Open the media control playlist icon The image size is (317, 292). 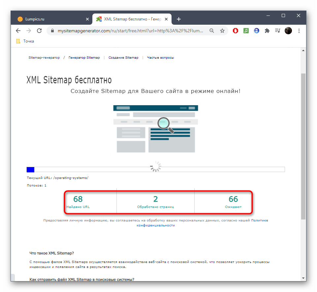[x=278, y=31]
